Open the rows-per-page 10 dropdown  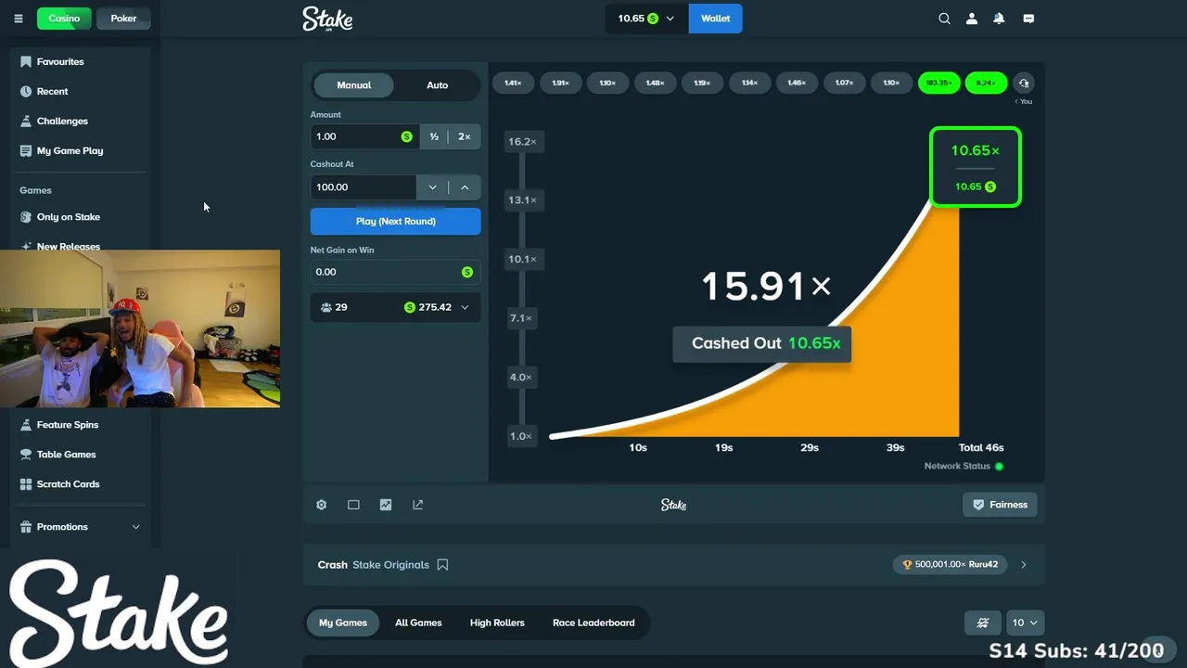[1025, 623]
